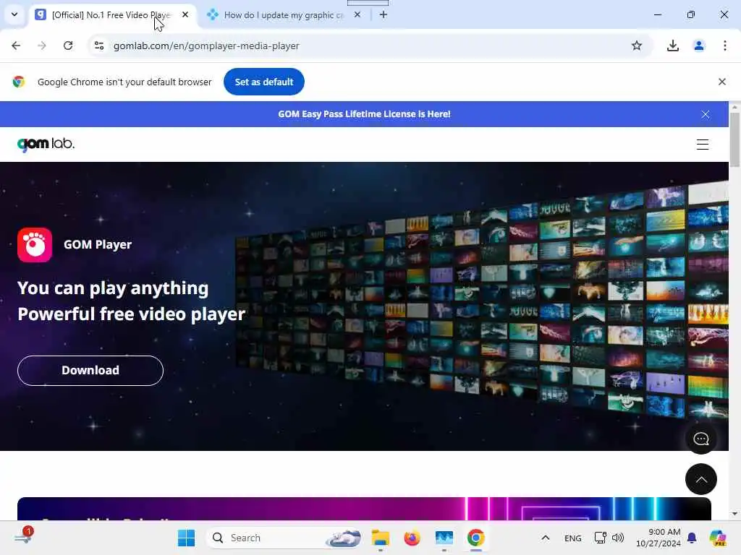The height and width of the screenshot is (555, 741).
Task: Launch Firefox from the taskbar
Action: 412,538
